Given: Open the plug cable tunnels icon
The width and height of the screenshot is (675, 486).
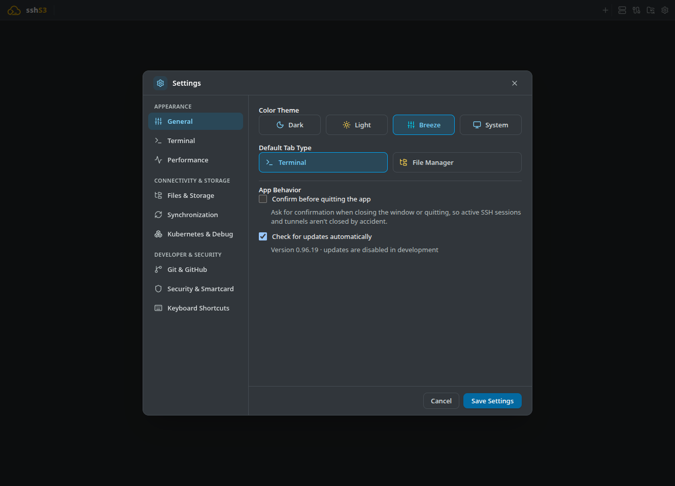Looking at the screenshot, I should point(636,10).
